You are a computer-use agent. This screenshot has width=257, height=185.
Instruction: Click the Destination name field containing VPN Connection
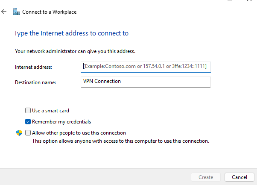146,81
